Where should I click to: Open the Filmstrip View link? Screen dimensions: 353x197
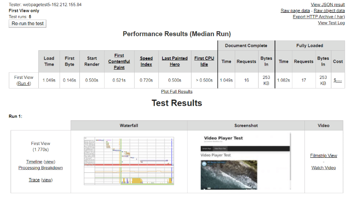tap(323, 156)
